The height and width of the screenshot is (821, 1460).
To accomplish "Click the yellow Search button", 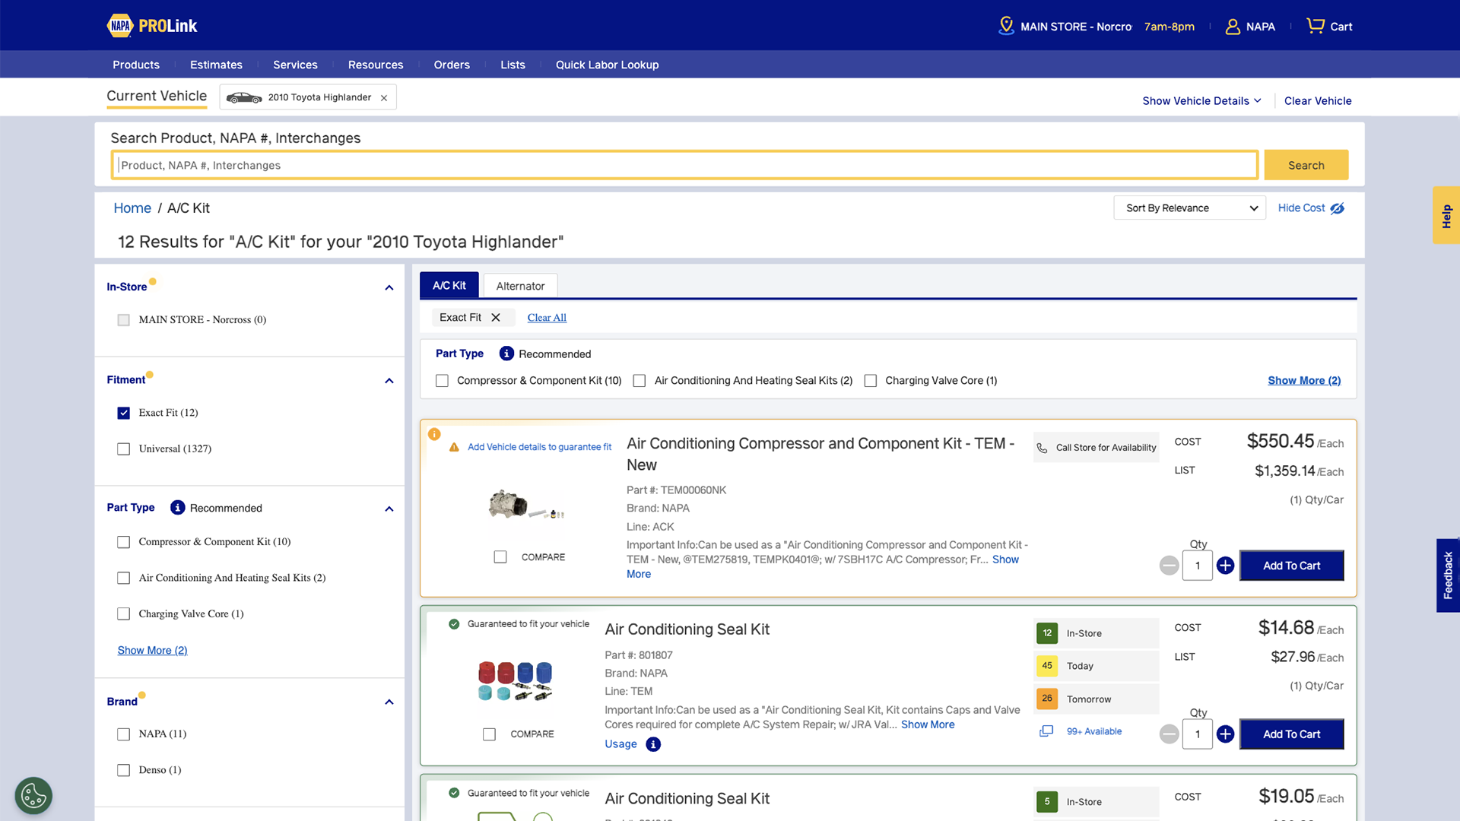I will pyautogui.click(x=1306, y=165).
